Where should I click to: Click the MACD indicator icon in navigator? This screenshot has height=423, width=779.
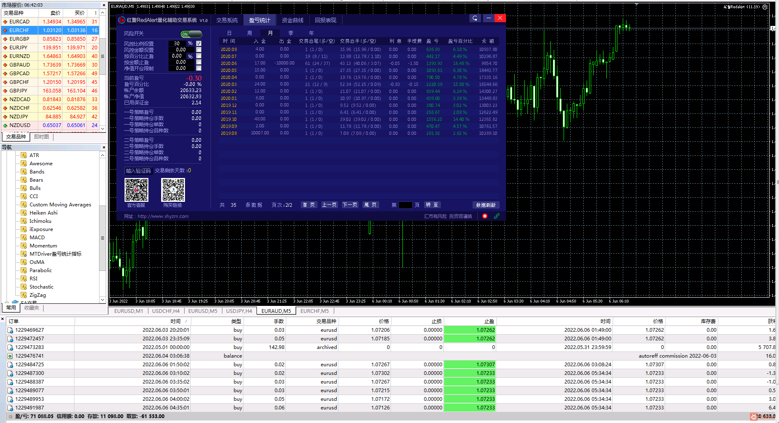[x=24, y=238]
